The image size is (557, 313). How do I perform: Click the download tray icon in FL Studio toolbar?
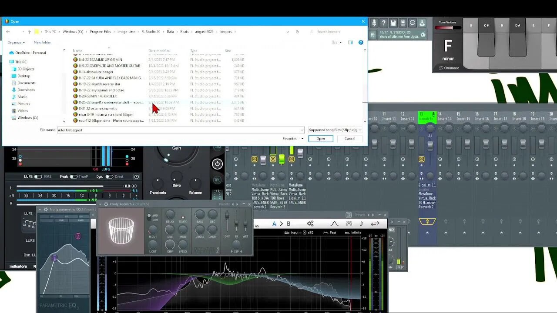[x=422, y=23]
